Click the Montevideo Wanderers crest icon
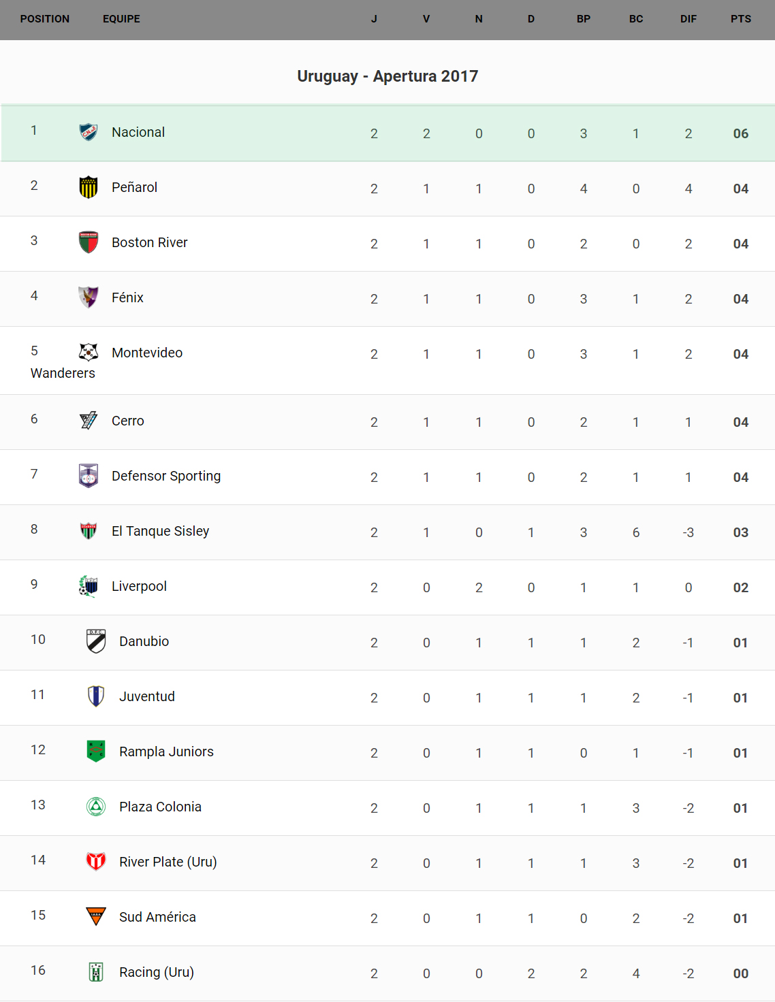 tap(89, 352)
